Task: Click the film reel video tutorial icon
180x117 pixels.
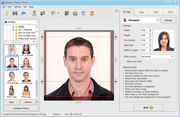Action: [75, 13]
